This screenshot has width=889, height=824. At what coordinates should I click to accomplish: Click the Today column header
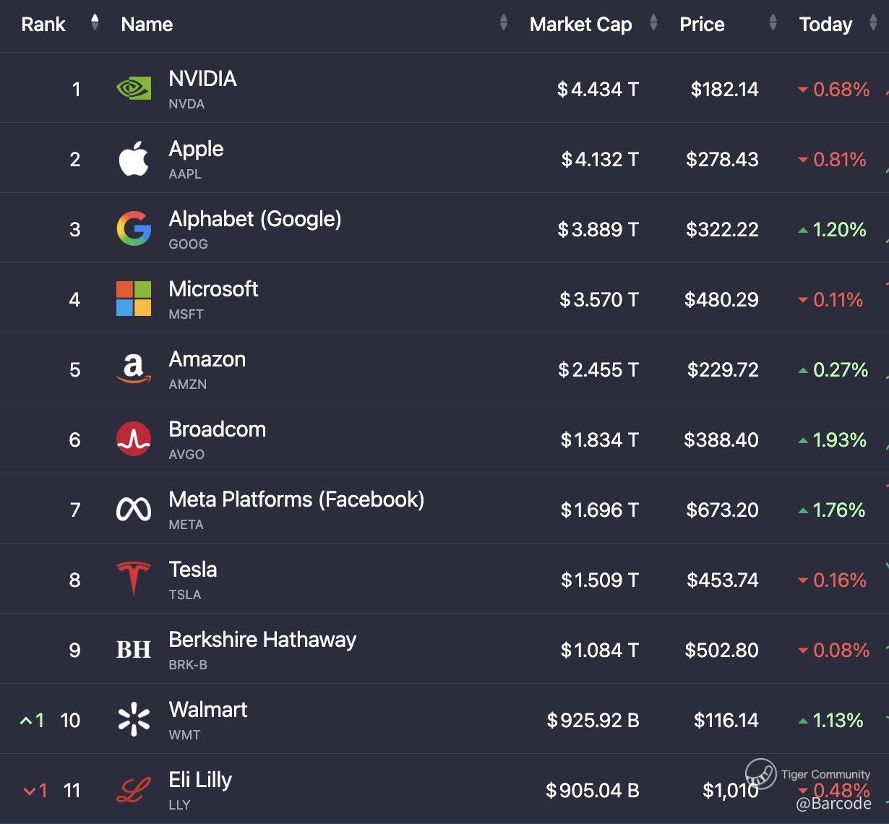coord(825,25)
